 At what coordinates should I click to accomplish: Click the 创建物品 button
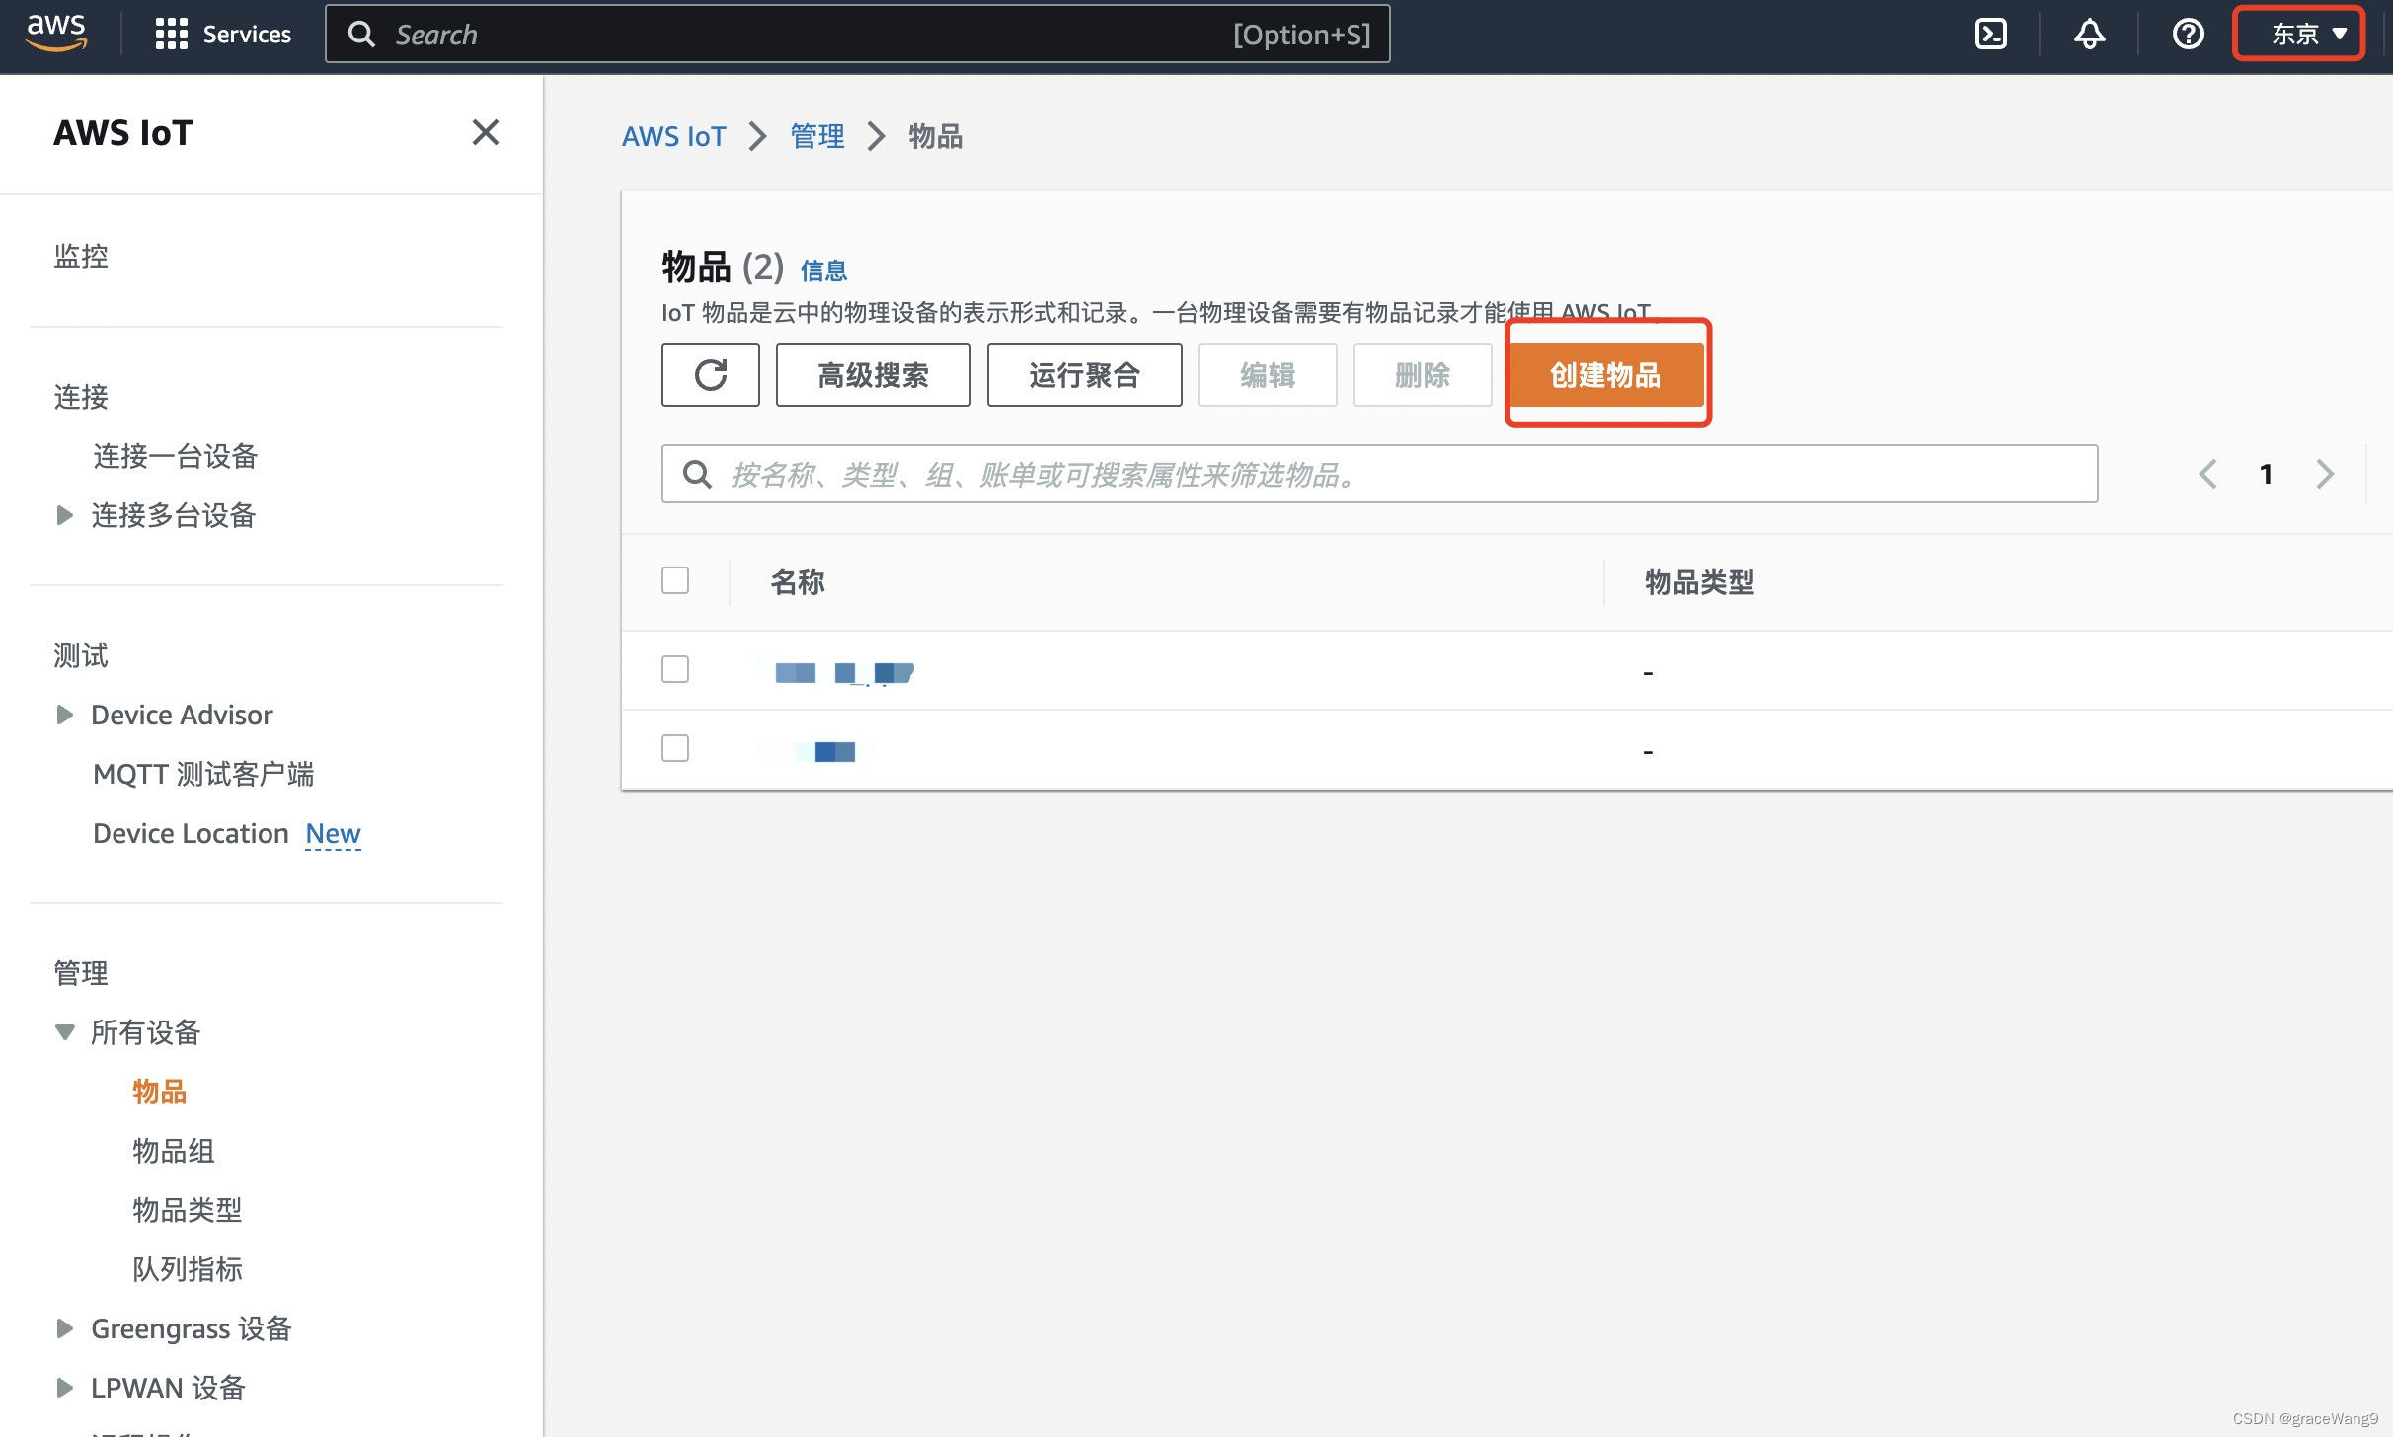tap(1605, 375)
